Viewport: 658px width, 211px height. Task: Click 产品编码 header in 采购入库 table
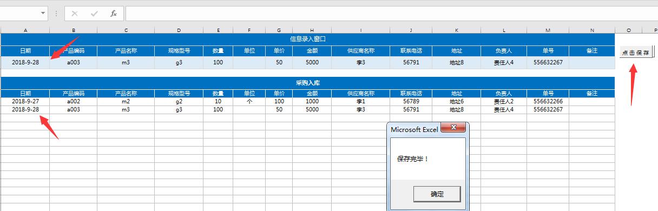coord(74,93)
